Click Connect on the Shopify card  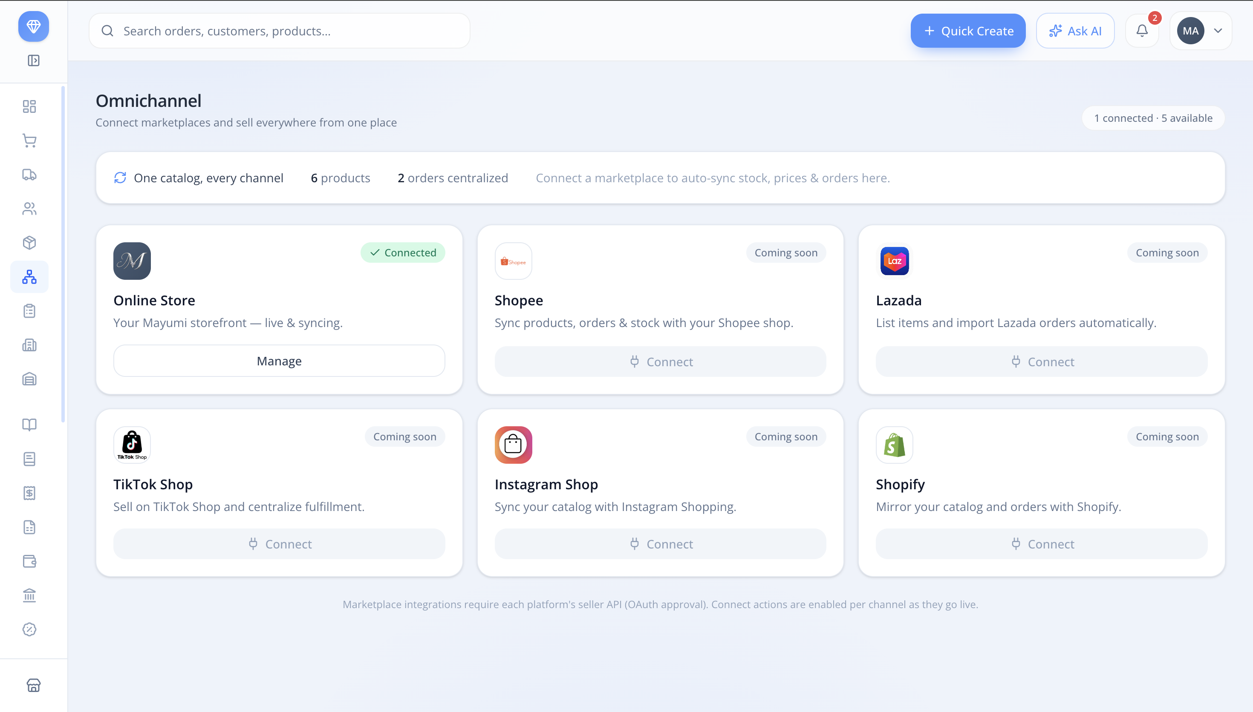1041,544
